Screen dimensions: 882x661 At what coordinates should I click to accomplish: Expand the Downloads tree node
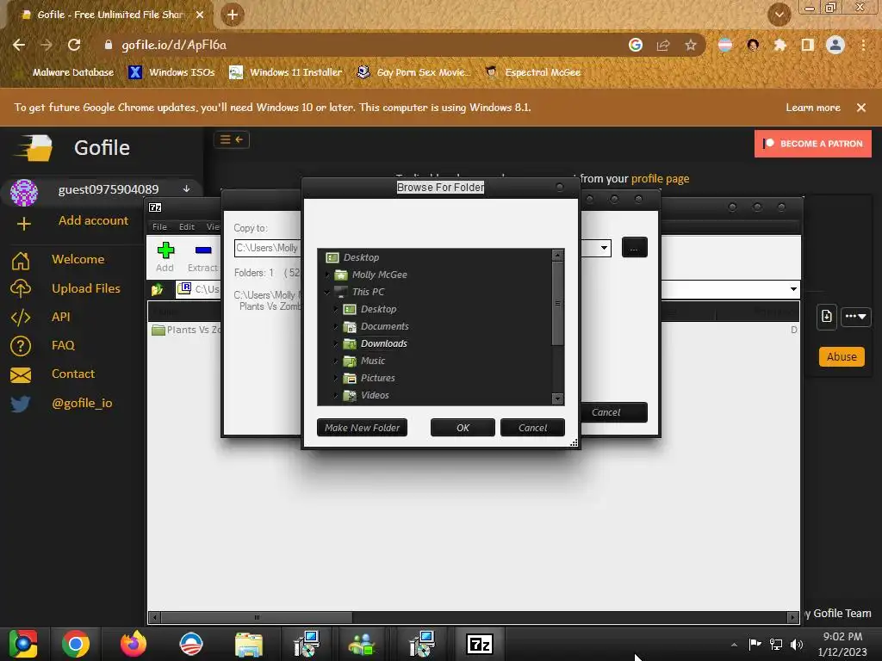(336, 343)
